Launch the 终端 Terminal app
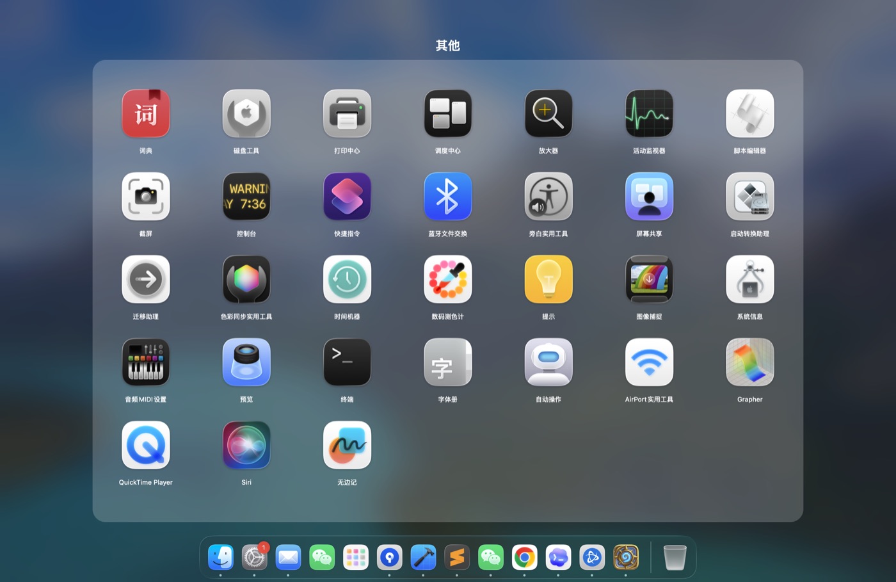This screenshot has width=896, height=582. 347,362
